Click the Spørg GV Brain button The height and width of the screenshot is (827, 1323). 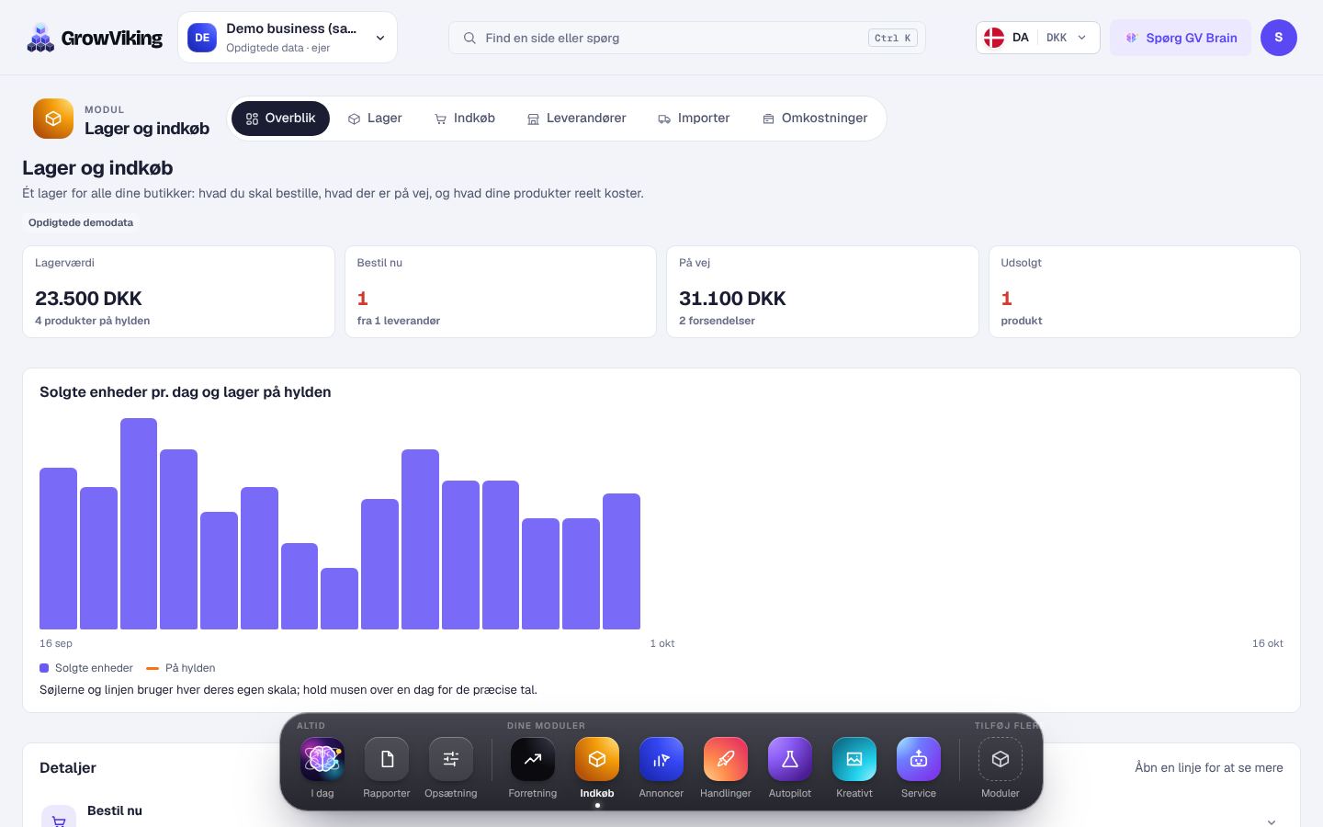(1181, 38)
